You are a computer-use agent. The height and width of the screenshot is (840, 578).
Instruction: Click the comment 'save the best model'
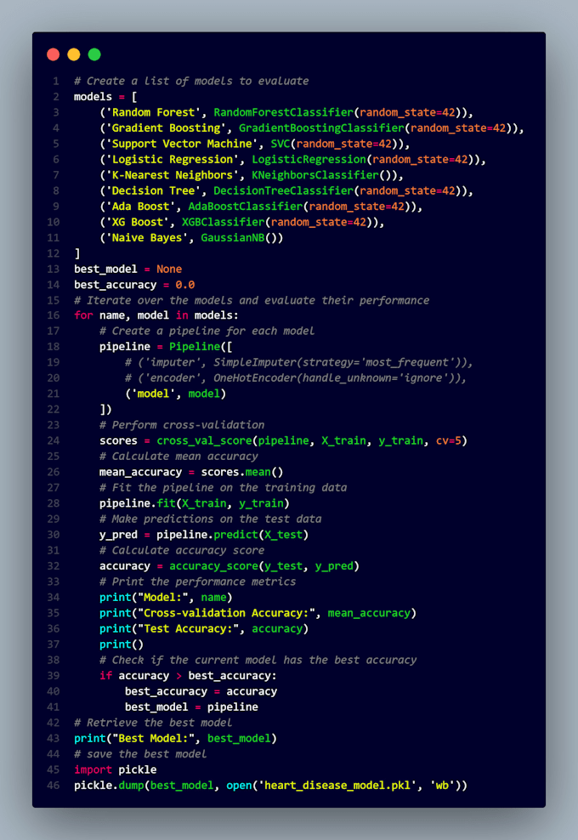click(140, 754)
